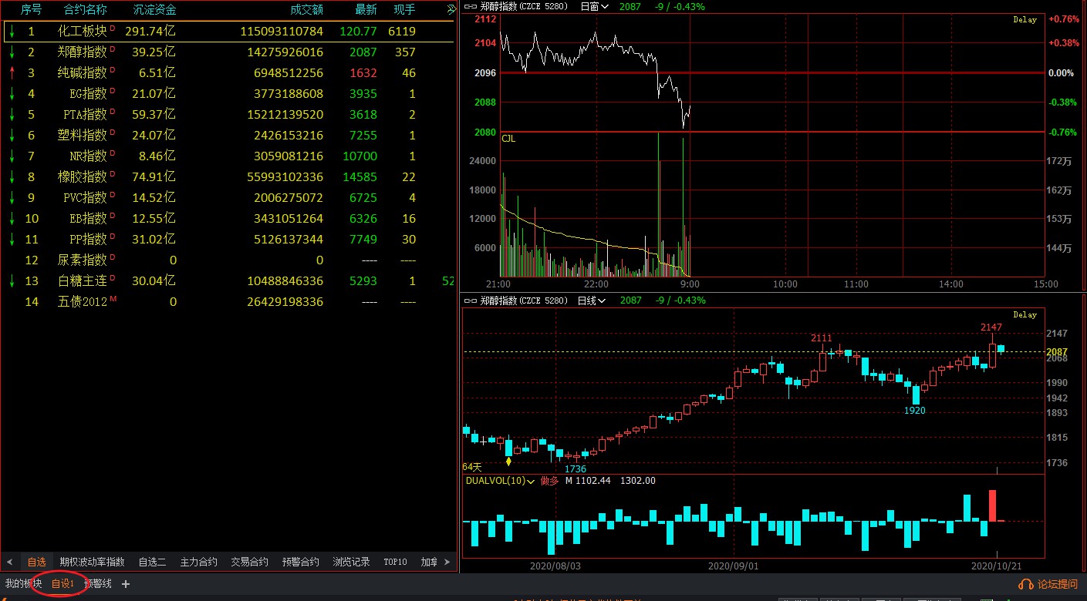Viewport: 1087px width, 601px height.
Task: Sort by the 沉淀资金 column header
Action: (x=154, y=10)
